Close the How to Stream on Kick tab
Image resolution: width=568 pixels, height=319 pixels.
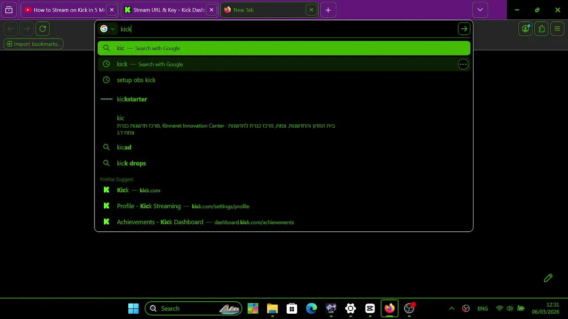tap(111, 10)
